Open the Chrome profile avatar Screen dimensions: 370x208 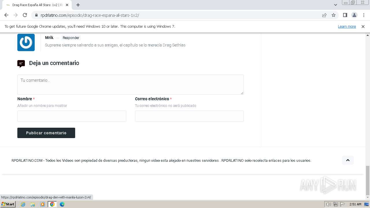pos(354,15)
